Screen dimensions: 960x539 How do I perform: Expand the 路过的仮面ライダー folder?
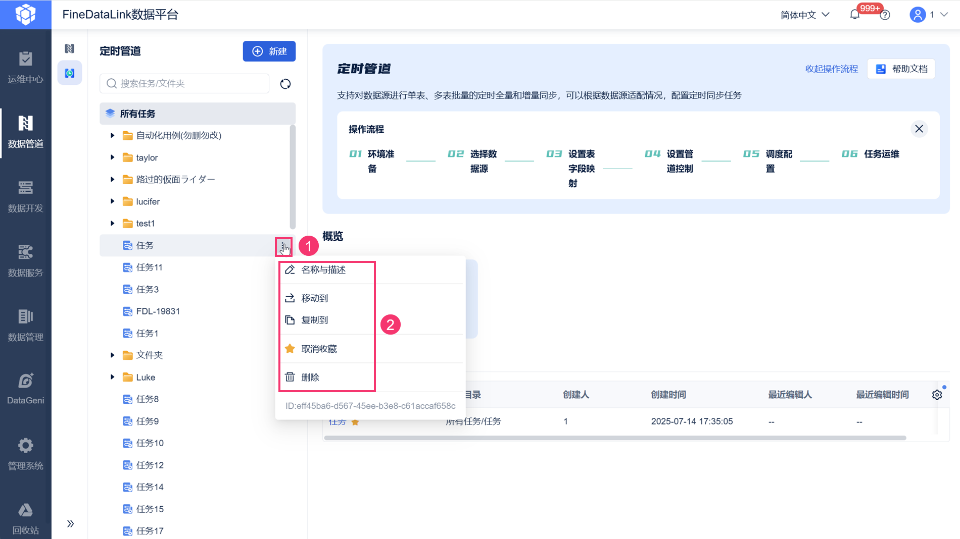pyautogui.click(x=113, y=179)
